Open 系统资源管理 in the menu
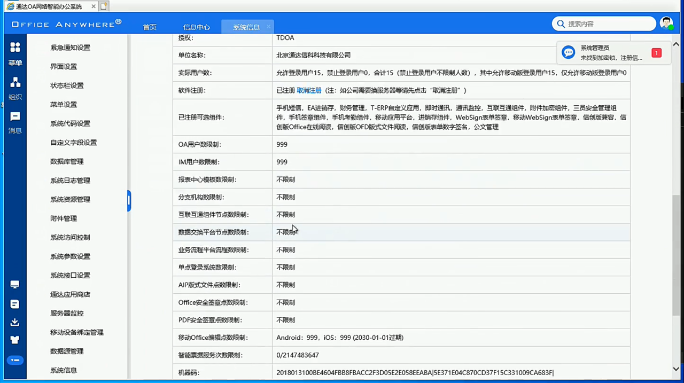This screenshot has width=684, height=383. (70, 199)
